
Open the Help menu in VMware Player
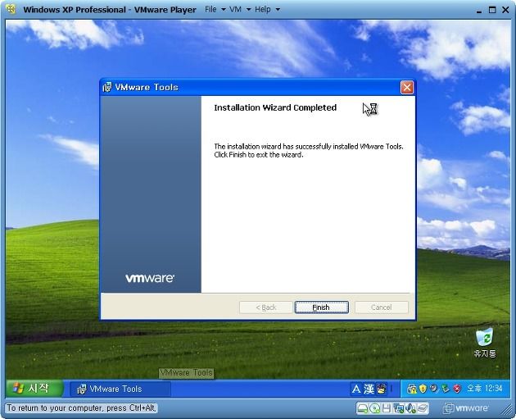[x=267, y=10]
